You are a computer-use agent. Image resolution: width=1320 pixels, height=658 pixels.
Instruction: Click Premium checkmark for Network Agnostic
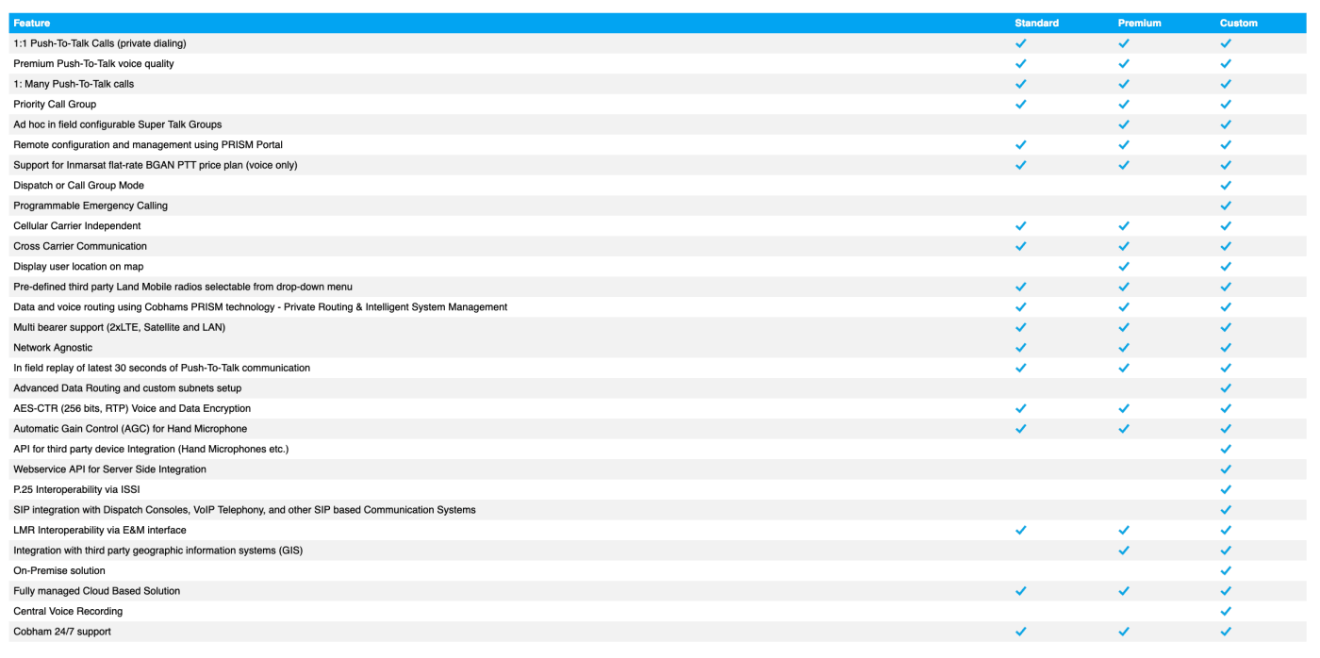click(1123, 348)
